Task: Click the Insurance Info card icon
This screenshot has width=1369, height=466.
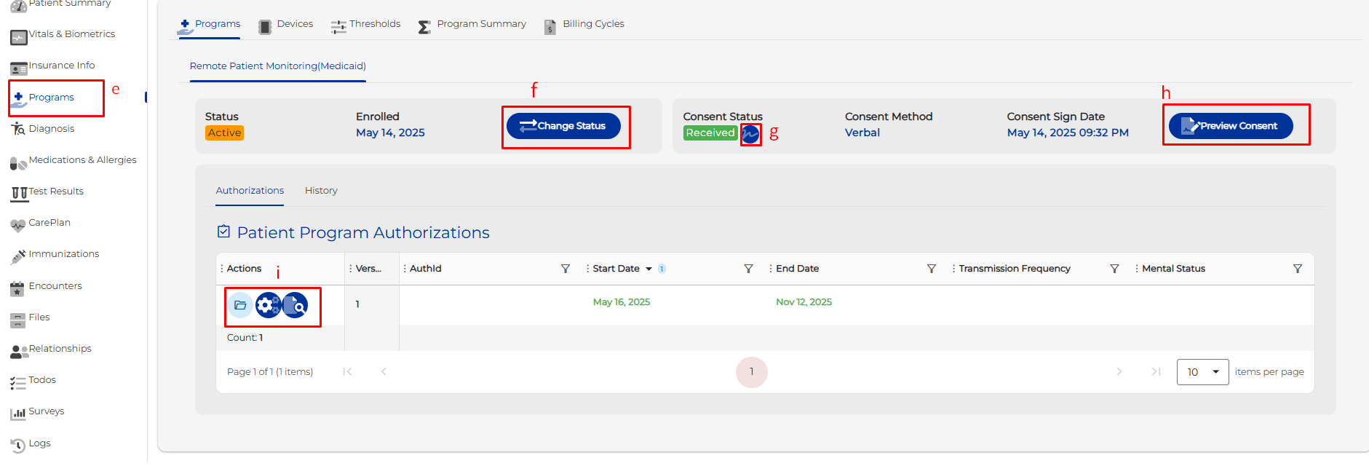Action: 19,68
